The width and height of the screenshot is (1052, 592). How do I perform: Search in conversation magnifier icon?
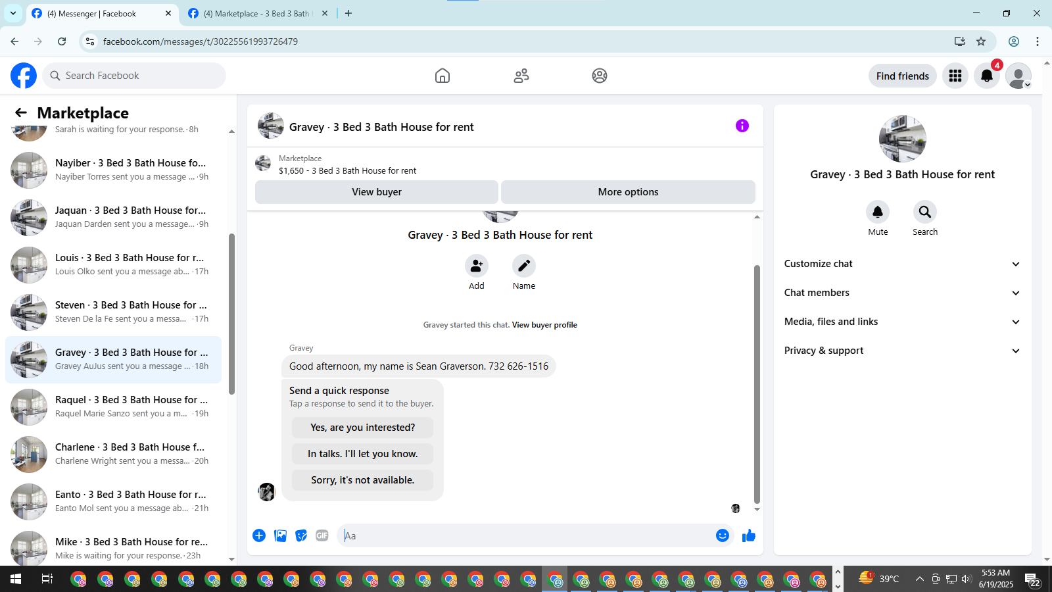click(x=925, y=212)
